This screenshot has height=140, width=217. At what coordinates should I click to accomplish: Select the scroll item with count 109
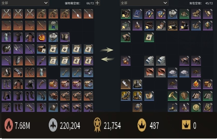[65, 61]
